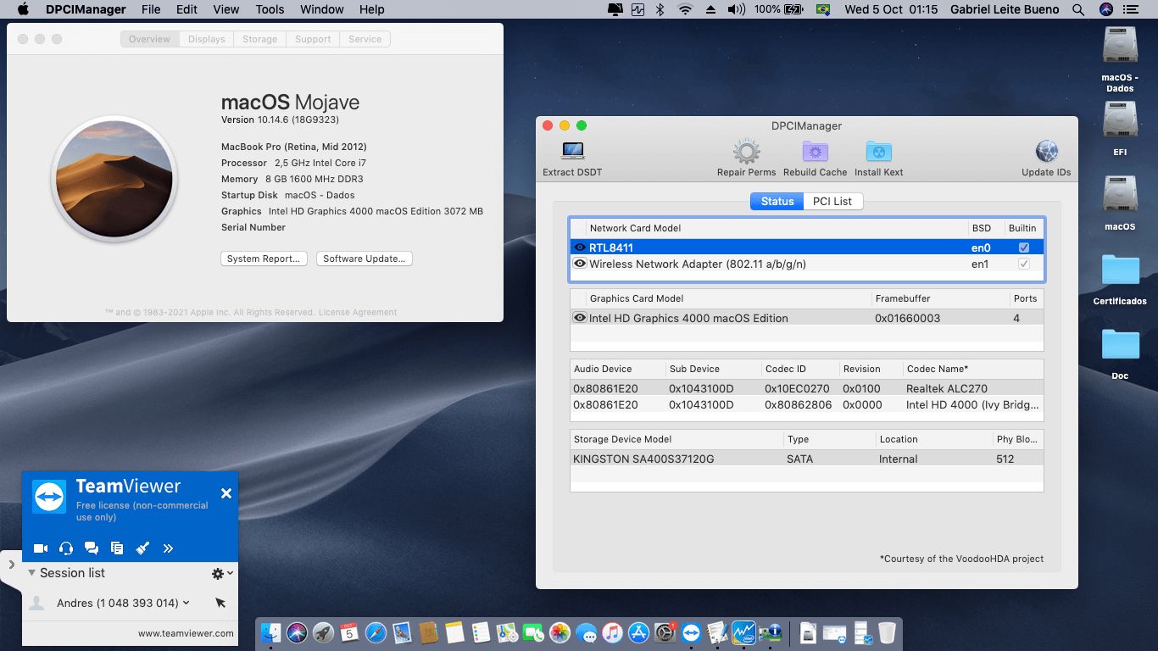This screenshot has width=1158, height=651.
Task: Click the Brazil flag input source icon
Action: click(821, 9)
